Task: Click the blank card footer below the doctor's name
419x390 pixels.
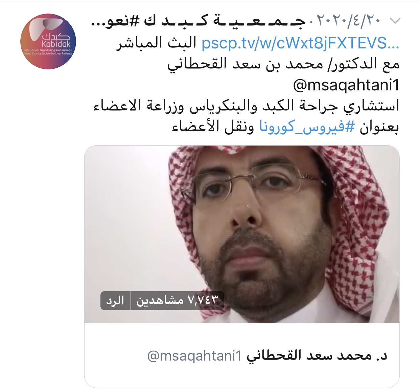Action: click(x=242, y=376)
